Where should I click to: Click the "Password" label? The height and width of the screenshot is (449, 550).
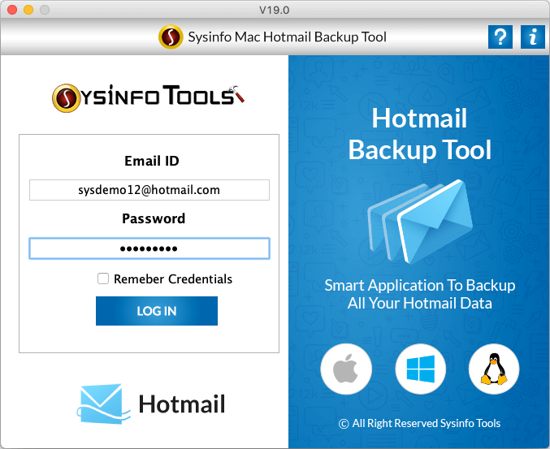[154, 218]
